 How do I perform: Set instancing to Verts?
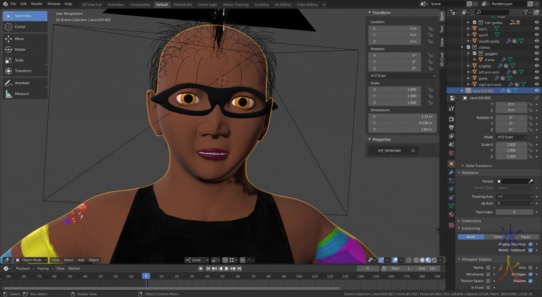point(498,236)
